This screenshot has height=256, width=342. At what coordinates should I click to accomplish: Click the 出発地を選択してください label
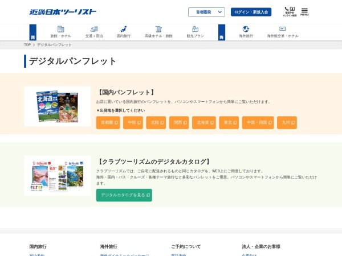click(121, 110)
